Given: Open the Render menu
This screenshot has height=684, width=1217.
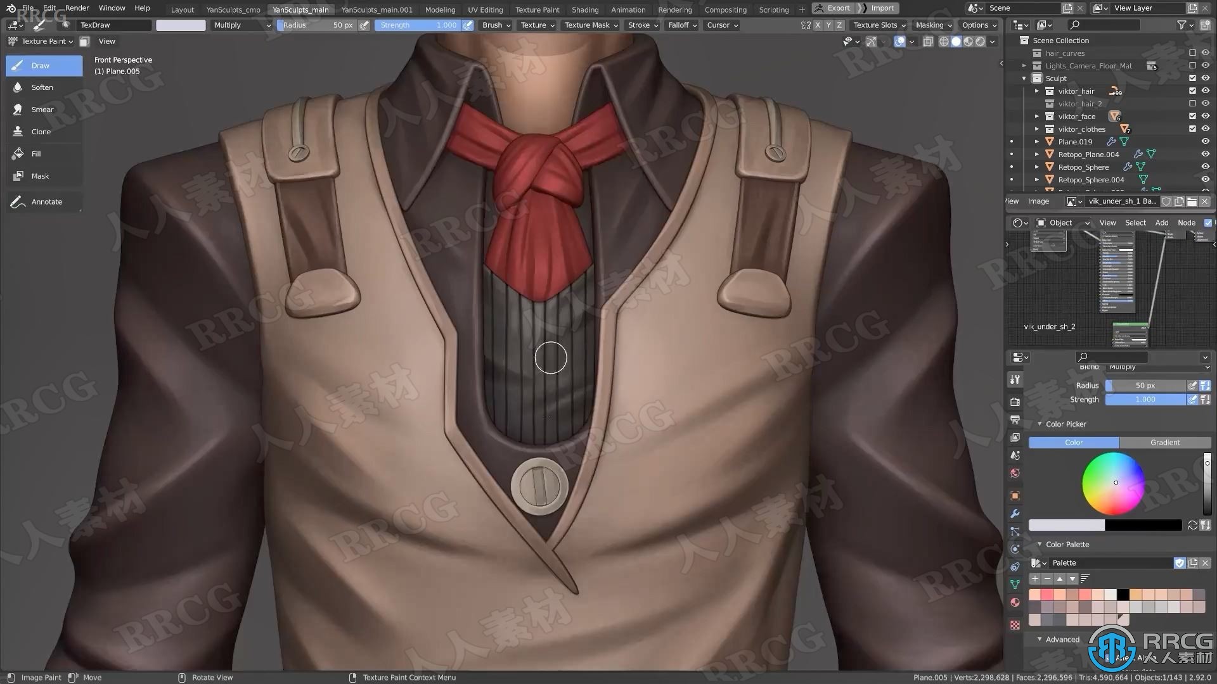Looking at the screenshot, I should (77, 8).
